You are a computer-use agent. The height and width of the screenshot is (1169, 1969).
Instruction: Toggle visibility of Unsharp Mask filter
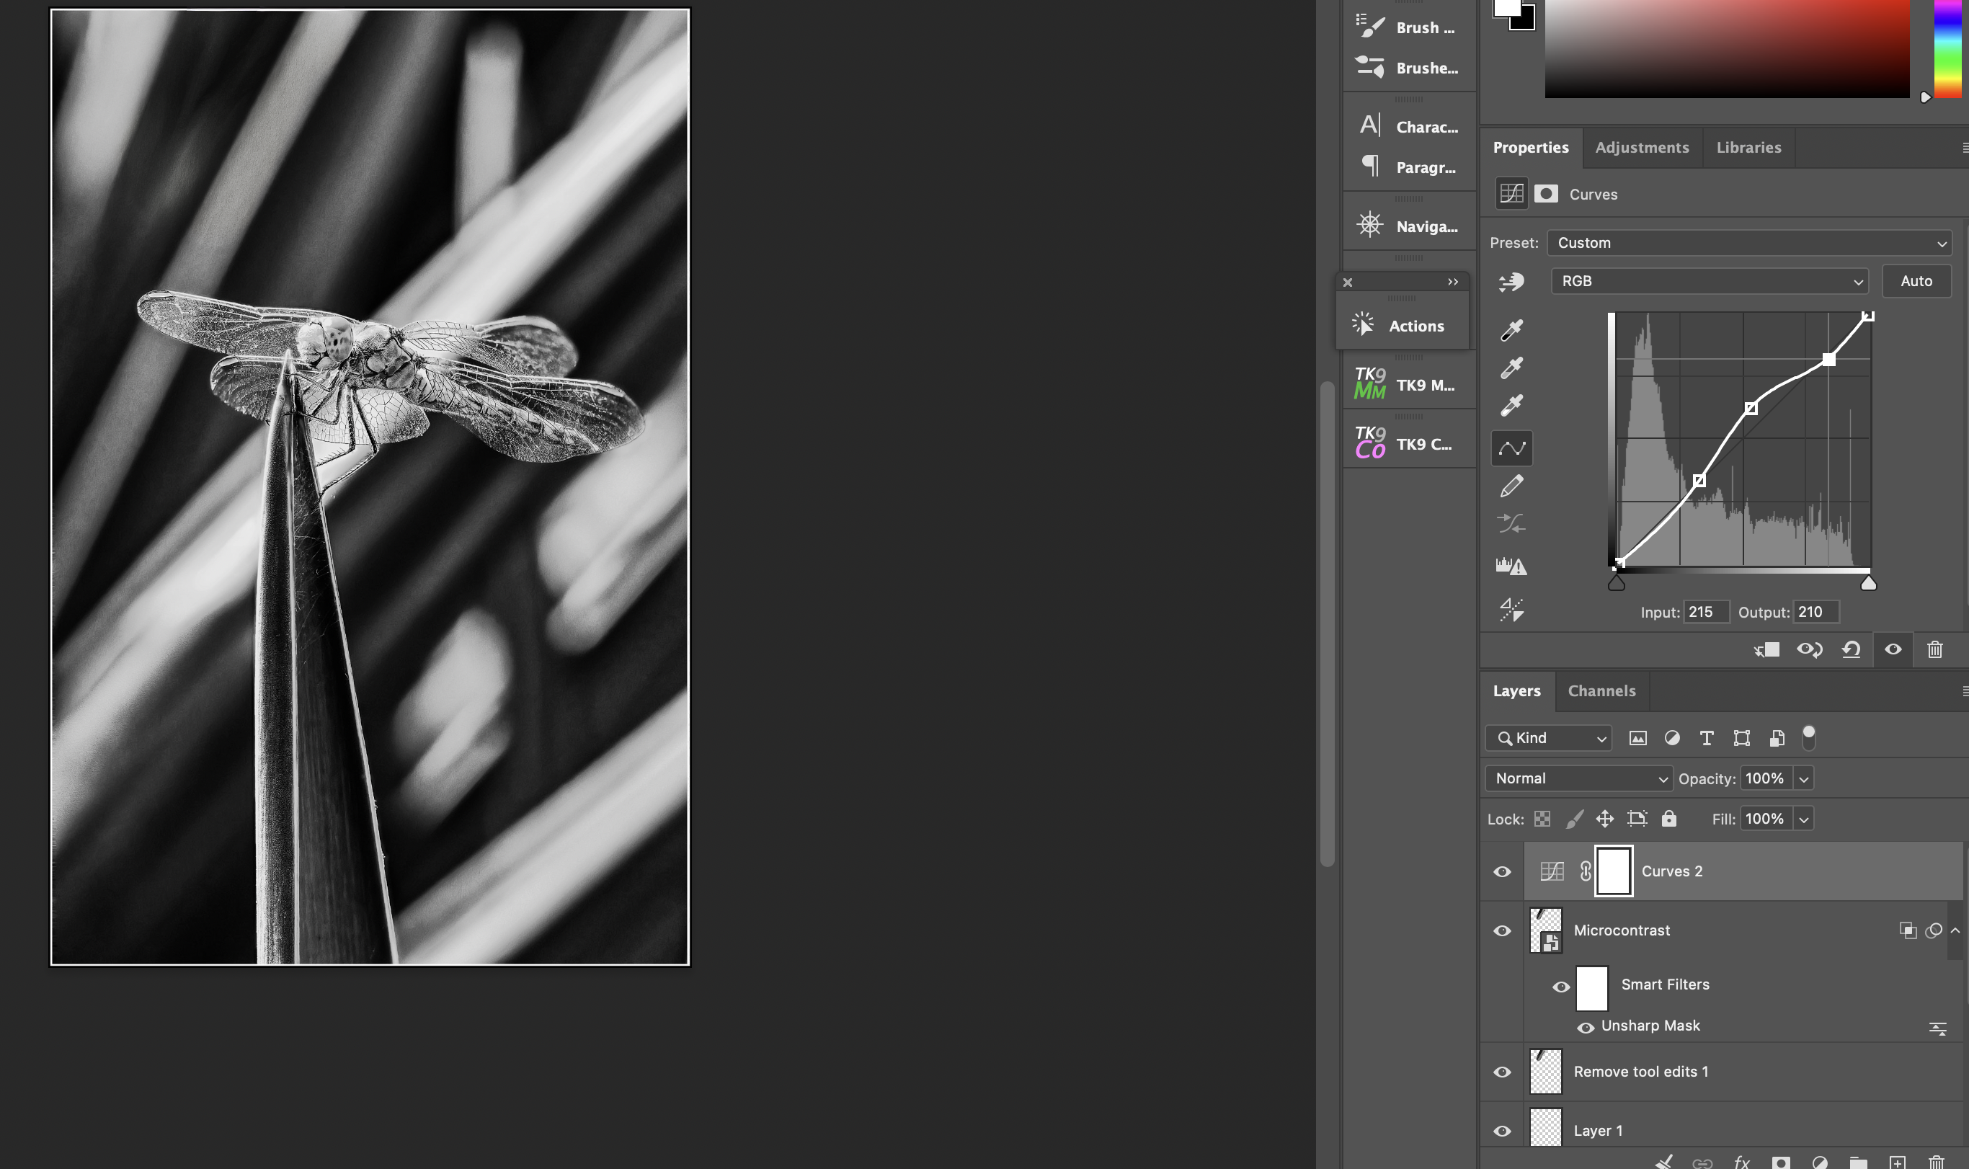click(1586, 1027)
